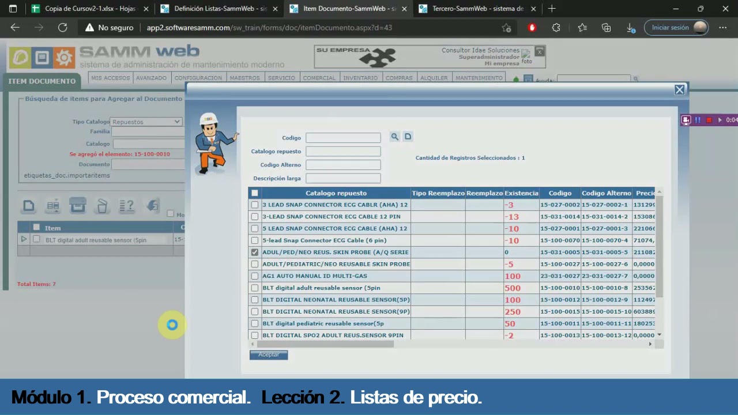Viewport: 738px width, 415px height.
Task: Click the new document icon in the item toolbar
Action: (29, 206)
